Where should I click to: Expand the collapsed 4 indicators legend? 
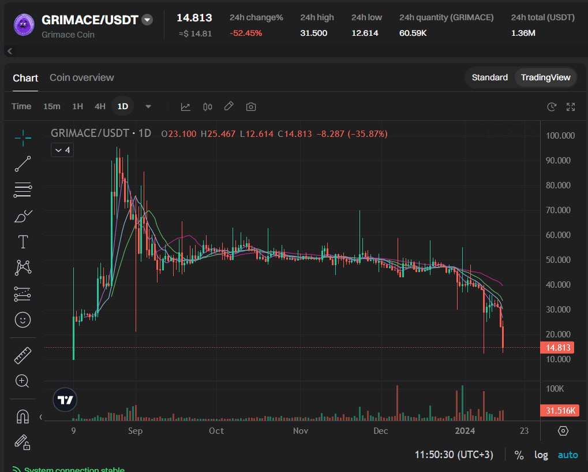point(62,150)
